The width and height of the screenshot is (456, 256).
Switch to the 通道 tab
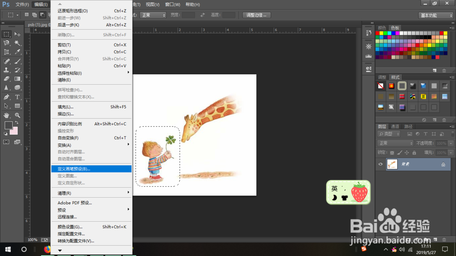click(395, 126)
